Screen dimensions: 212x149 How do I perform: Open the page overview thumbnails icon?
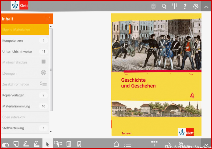(154, 144)
